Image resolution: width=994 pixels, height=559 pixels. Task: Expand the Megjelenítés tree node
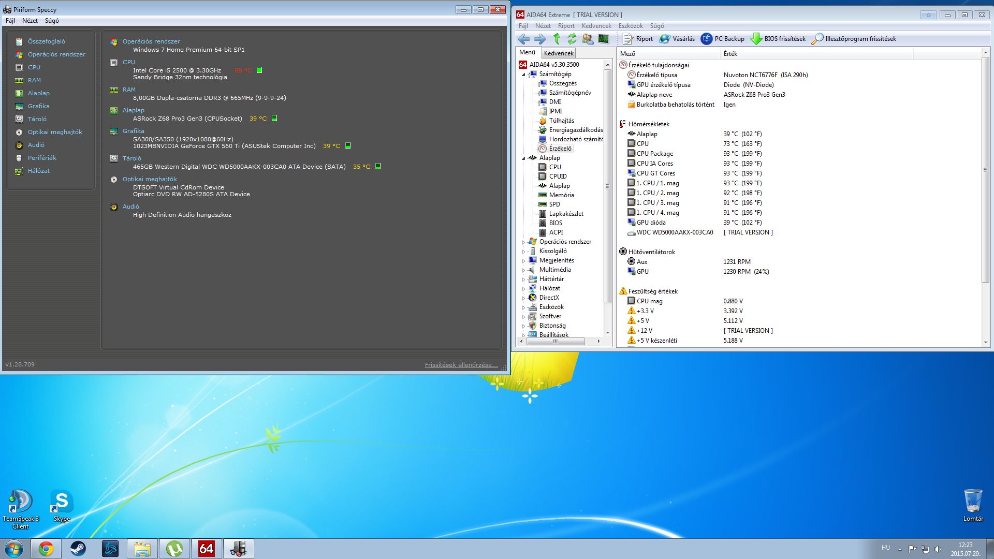pos(523,261)
